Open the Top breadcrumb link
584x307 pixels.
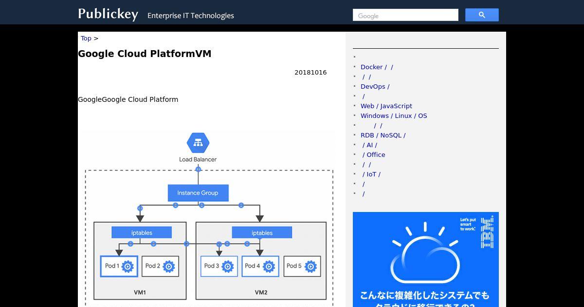click(x=86, y=38)
